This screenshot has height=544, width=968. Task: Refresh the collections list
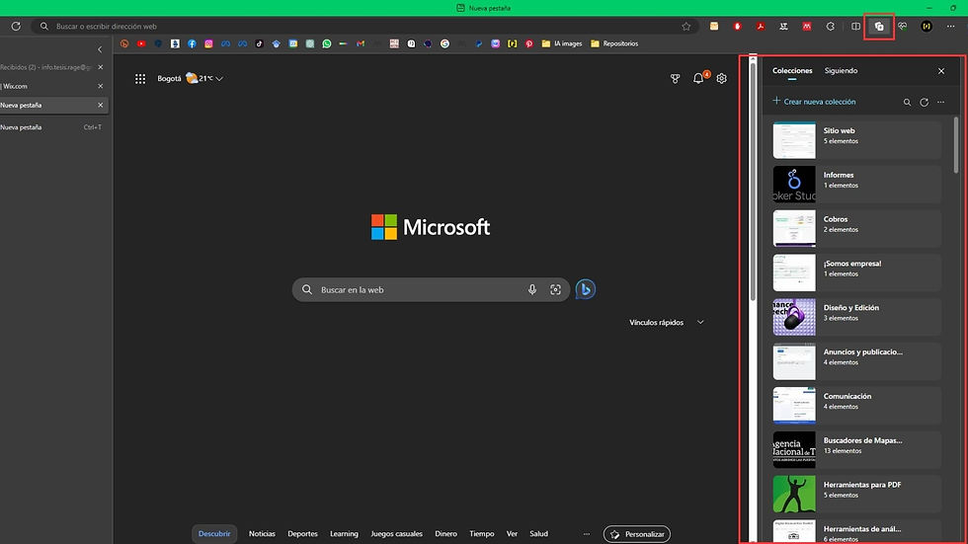tap(925, 103)
